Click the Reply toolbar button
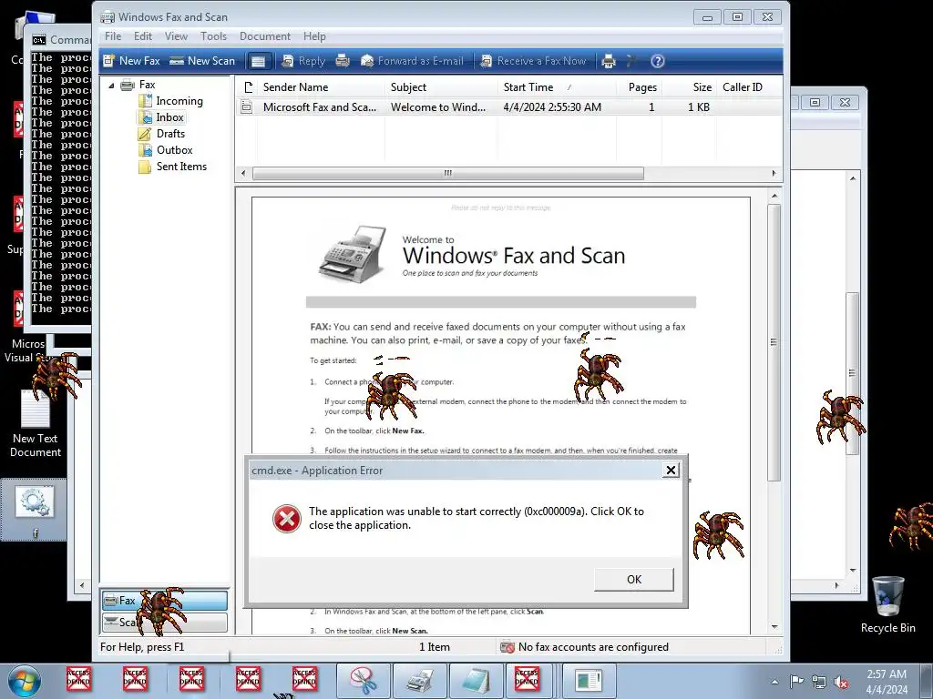The height and width of the screenshot is (699, 933). click(303, 61)
